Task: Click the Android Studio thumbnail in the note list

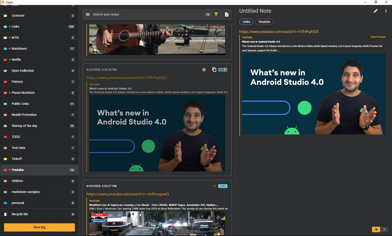Action: click(157, 133)
